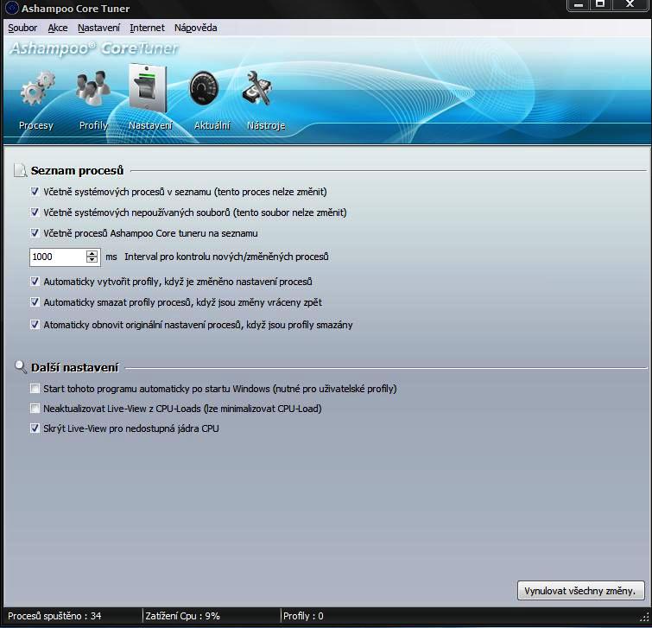
Task: Click 'Procesů spuštěno : 34' status entry
Action: pos(54,616)
